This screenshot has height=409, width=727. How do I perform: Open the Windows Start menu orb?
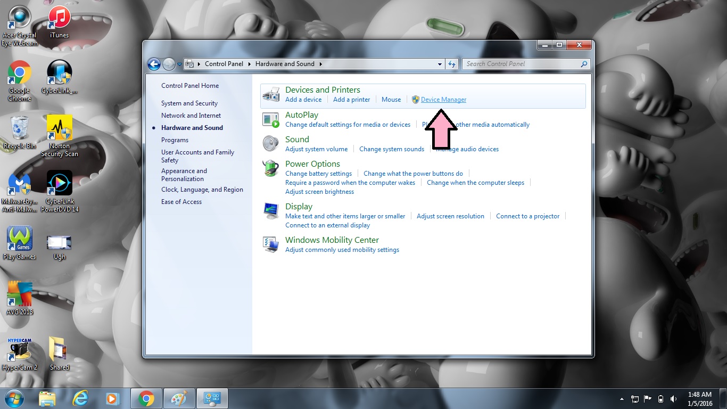pos(13,398)
